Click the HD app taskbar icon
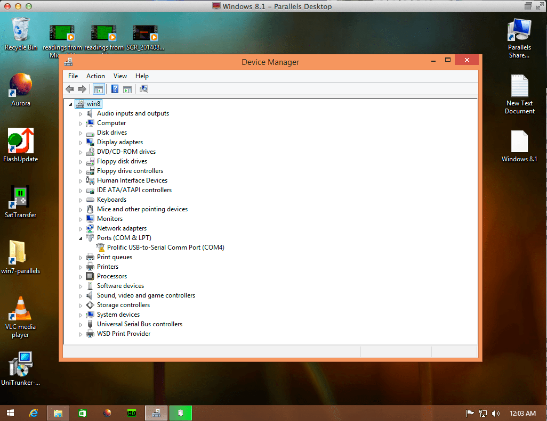The image size is (547, 421). click(132, 414)
